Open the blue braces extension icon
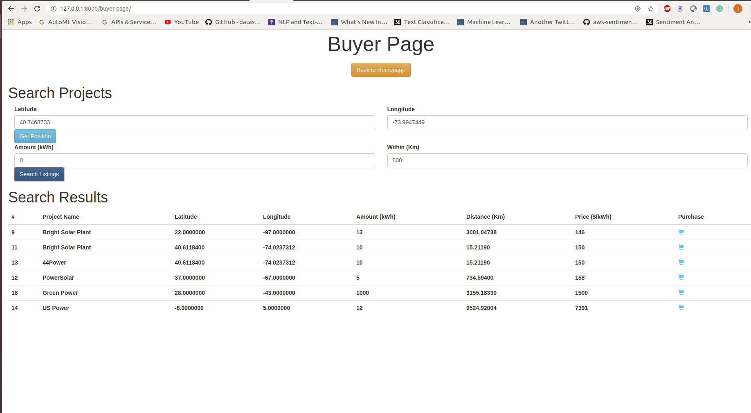 [x=706, y=9]
